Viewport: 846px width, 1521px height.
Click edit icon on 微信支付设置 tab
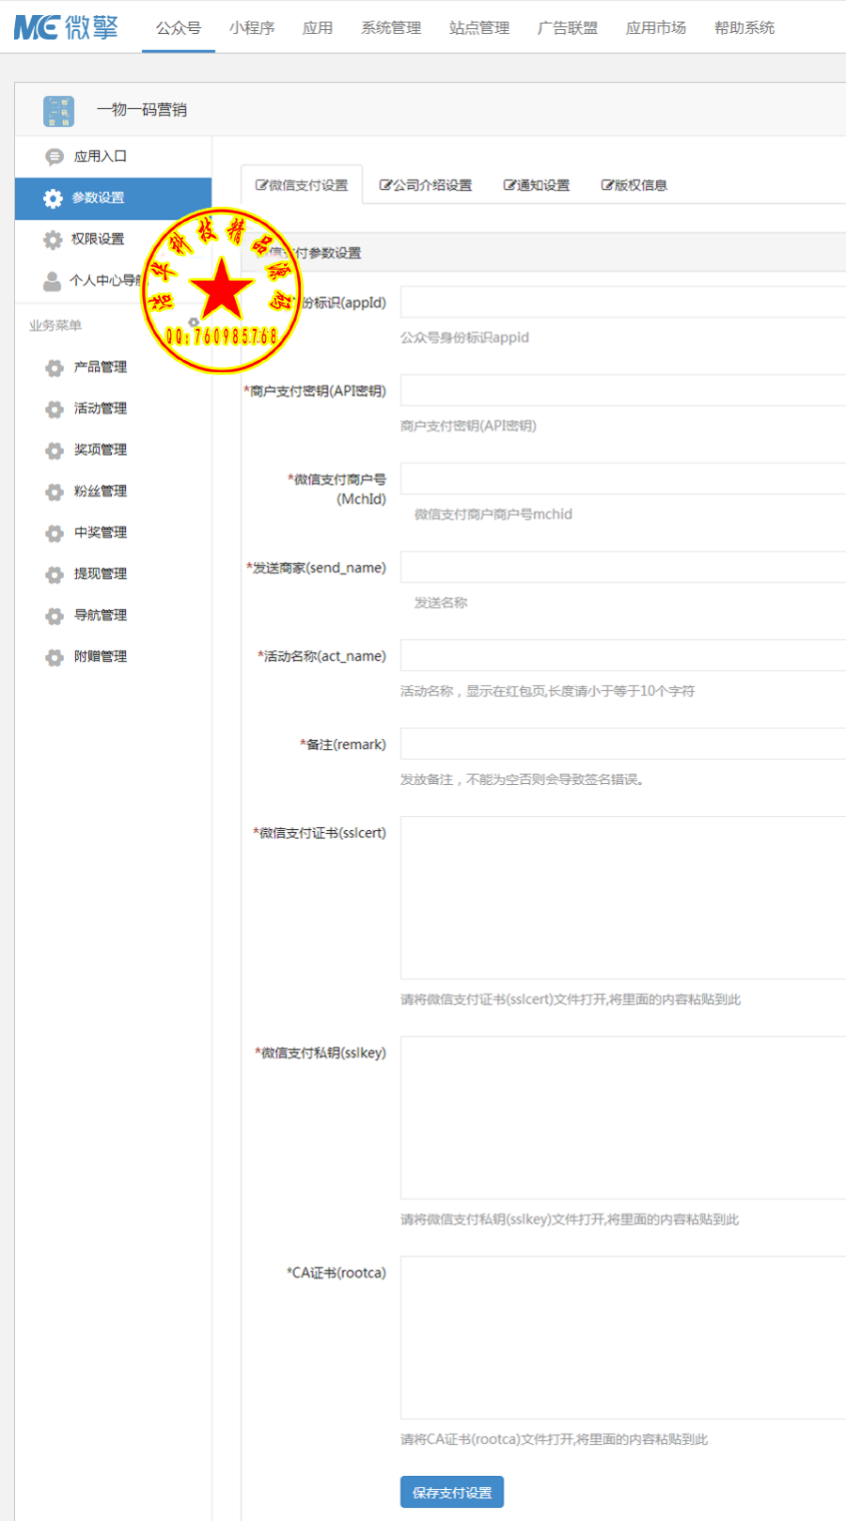pyautogui.click(x=261, y=185)
